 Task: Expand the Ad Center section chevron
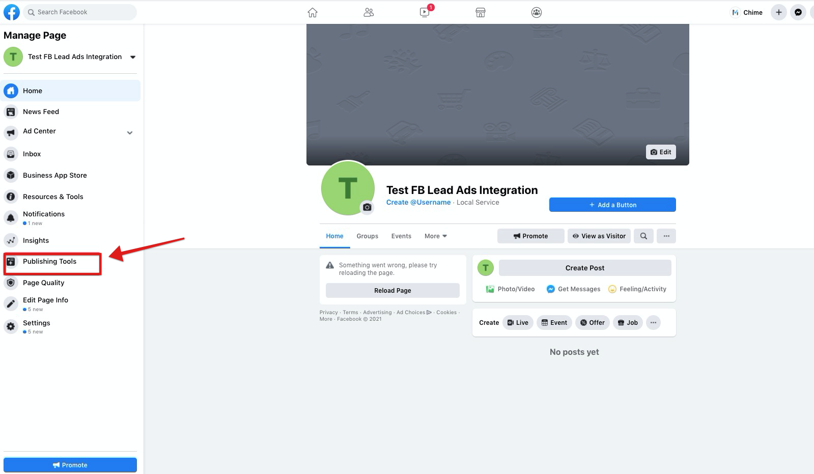[x=130, y=132]
